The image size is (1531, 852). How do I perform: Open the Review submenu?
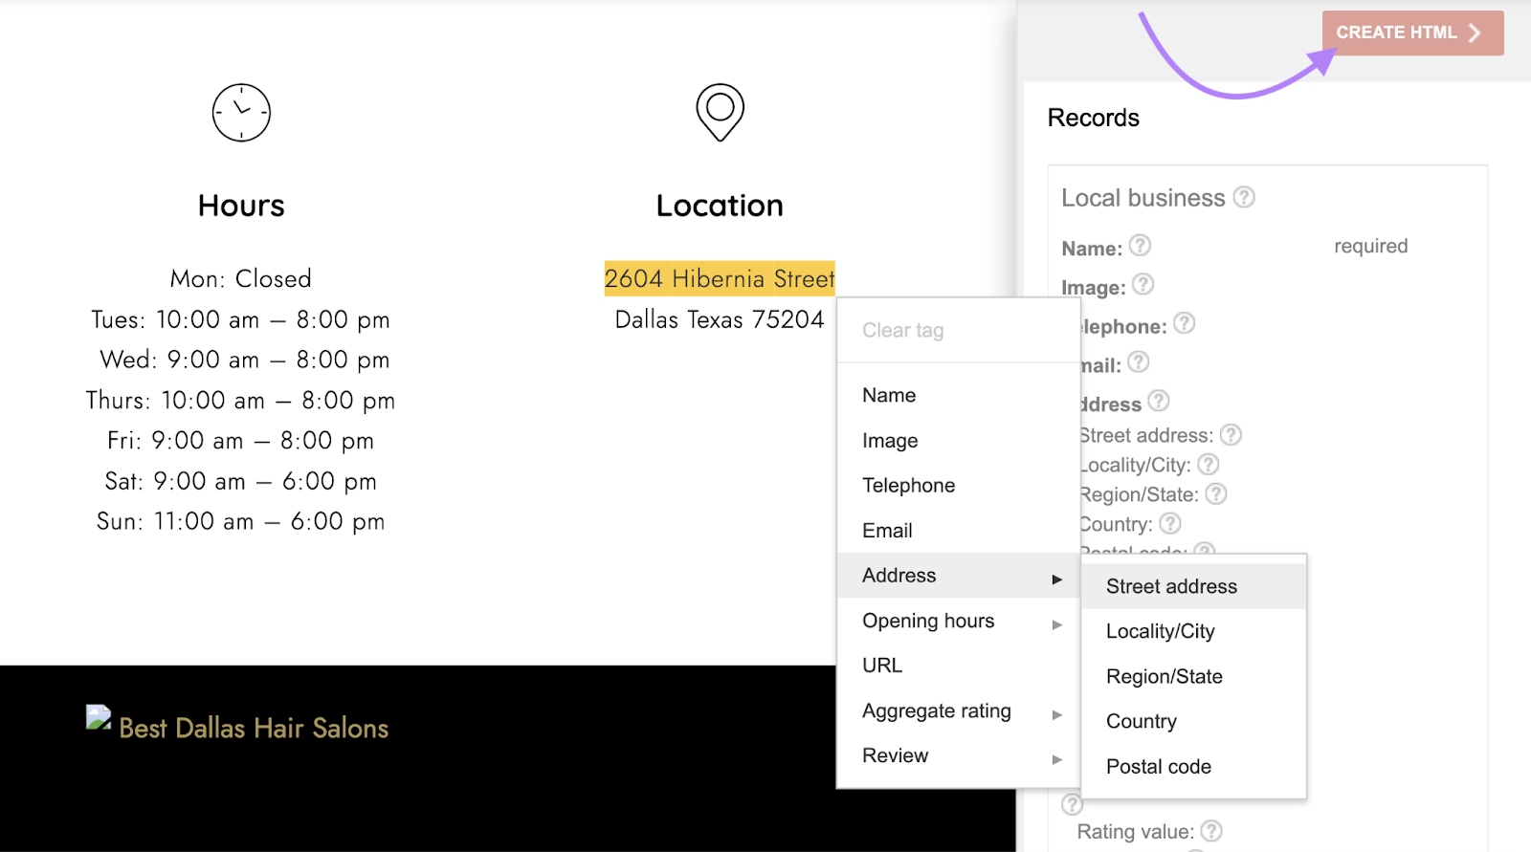coord(1056,759)
